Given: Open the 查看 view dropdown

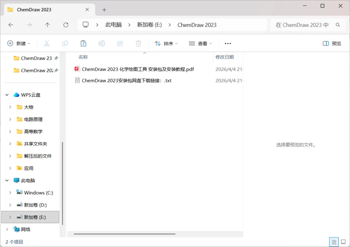Looking at the screenshot, I should (x=200, y=43).
